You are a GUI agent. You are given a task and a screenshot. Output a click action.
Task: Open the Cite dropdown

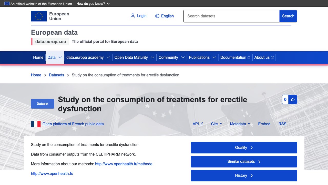point(217,124)
